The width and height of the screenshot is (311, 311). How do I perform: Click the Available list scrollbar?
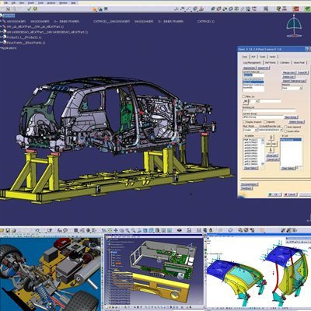pyautogui.click(x=263, y=152)
